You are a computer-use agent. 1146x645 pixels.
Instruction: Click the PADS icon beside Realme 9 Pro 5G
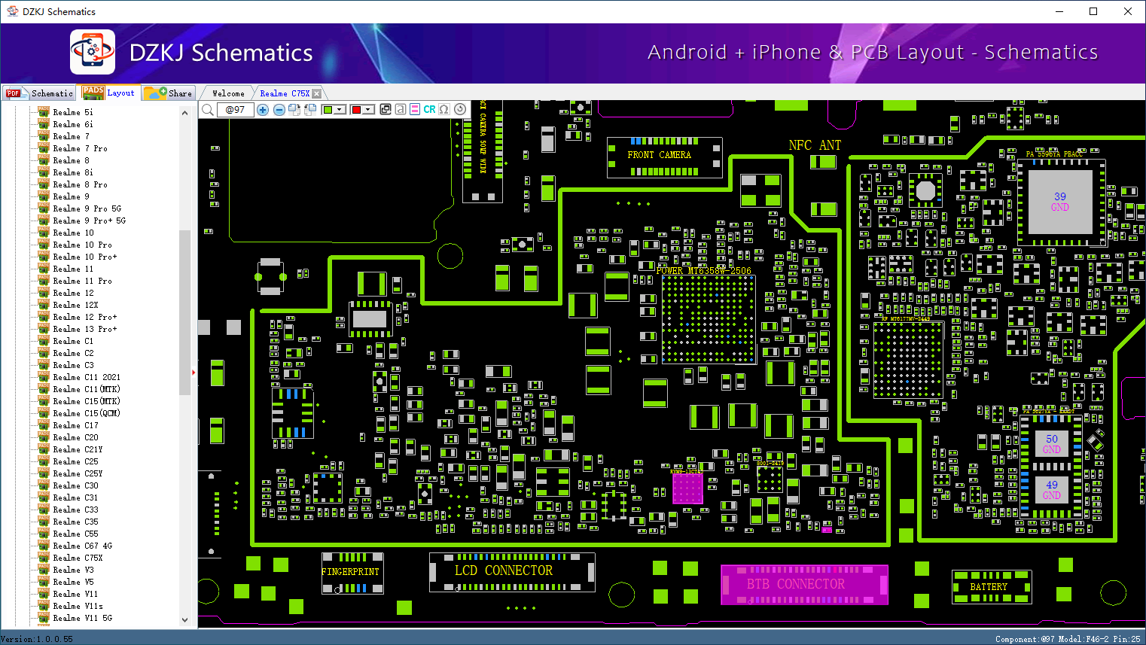44,208
